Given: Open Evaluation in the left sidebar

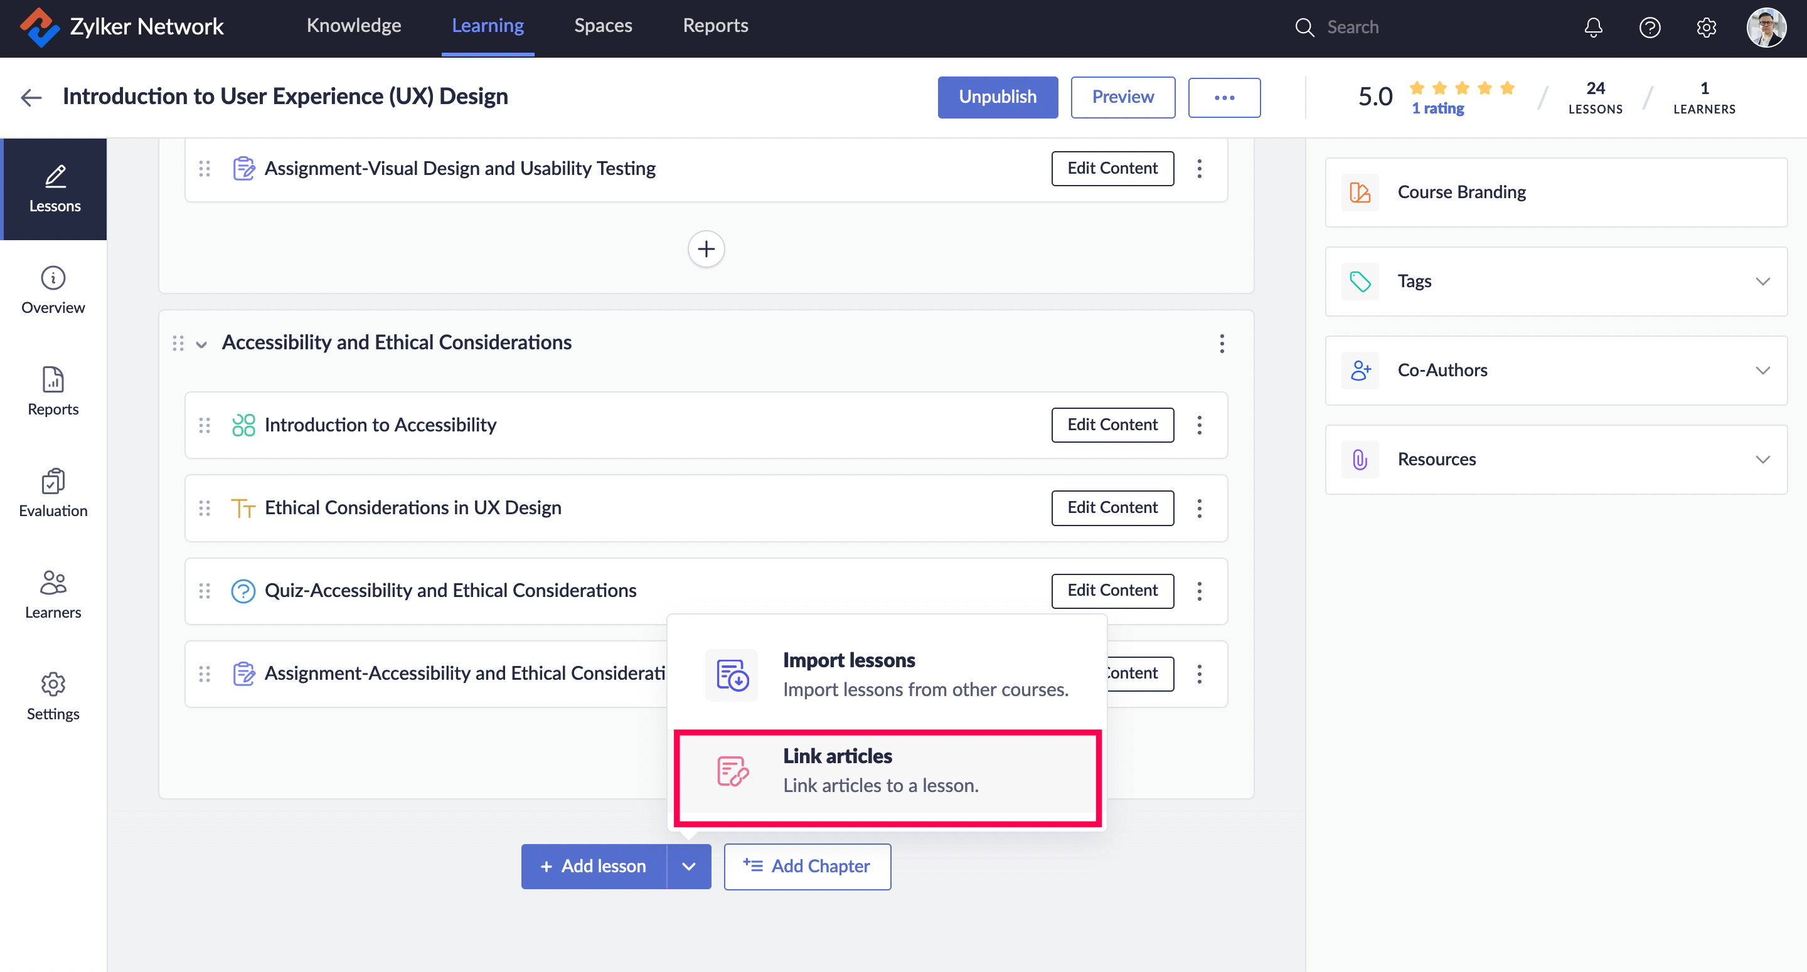Looking at the screenshot, I should tap(53, 493).
